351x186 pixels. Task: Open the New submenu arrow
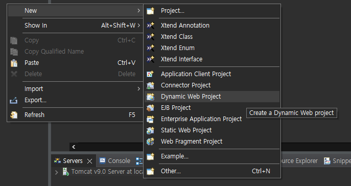tap(139, 11)
